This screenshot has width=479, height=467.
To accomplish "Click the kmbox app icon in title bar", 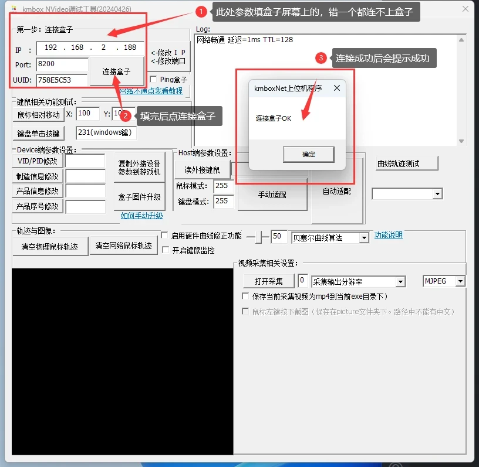I will pyautogui.click(x=14, y=8).
